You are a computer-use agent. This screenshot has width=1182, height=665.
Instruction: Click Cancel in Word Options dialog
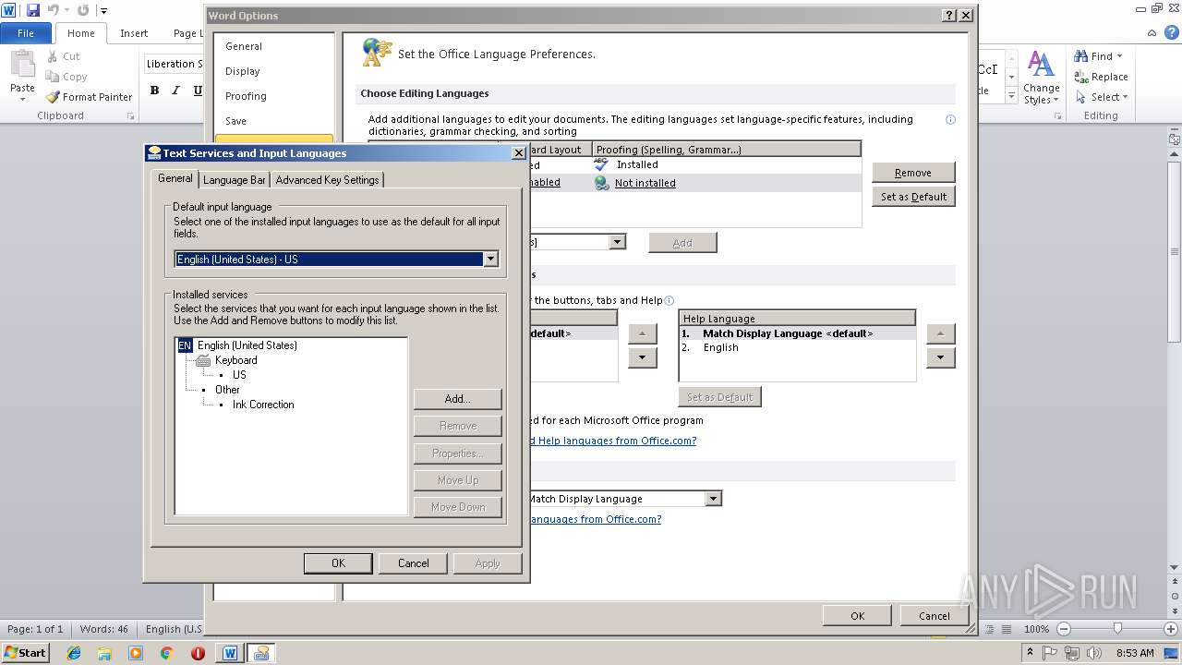coord(935,616)
